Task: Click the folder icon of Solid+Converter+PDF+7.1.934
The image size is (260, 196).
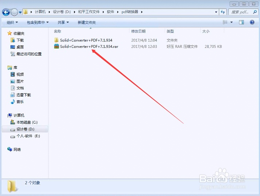Action: click(57, 40)
